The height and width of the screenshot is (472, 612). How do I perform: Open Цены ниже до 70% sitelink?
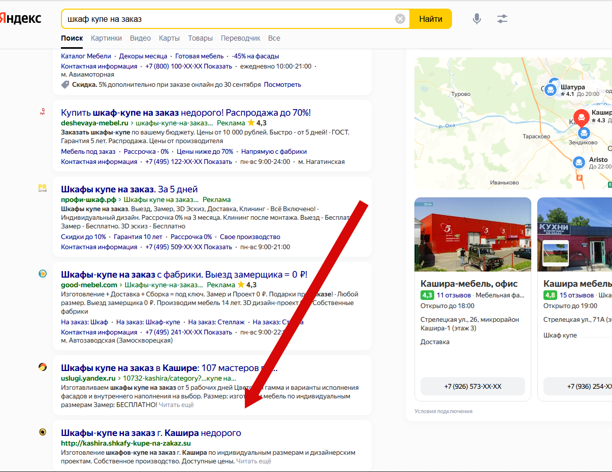[205, 152]
